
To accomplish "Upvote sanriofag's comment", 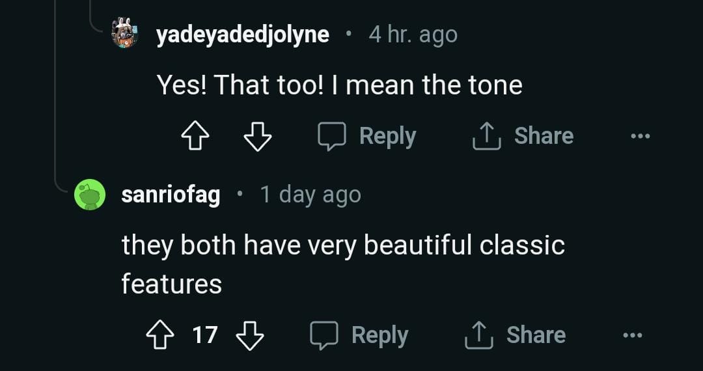I will (x=159, y=336).
